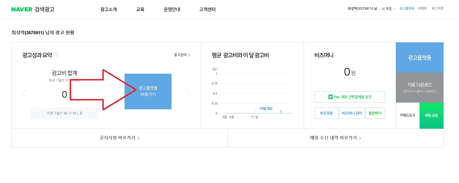Show previous summary card with left arrow
Screen dimensions: 459x183
[x=25, y=94]
